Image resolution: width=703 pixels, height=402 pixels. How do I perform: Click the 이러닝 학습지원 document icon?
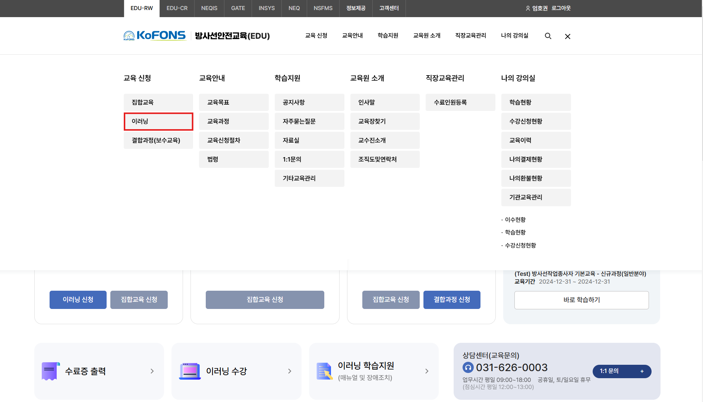(324, 371)
